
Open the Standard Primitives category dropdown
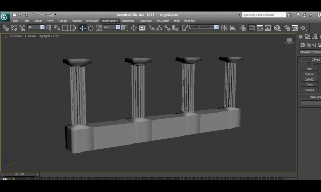click(310, 52)
